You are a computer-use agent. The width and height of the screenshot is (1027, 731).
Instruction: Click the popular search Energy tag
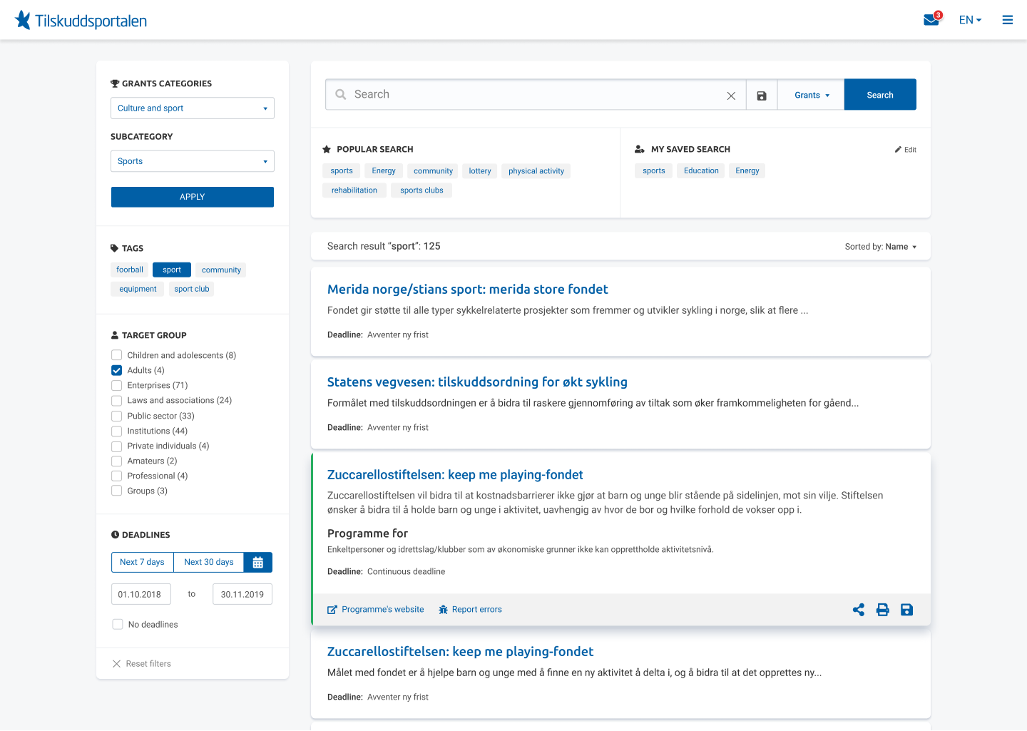pyautogui.click(x=384, y=171)
